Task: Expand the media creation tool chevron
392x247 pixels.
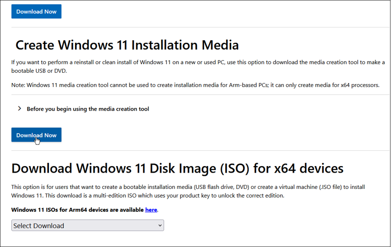Action: 19,108
